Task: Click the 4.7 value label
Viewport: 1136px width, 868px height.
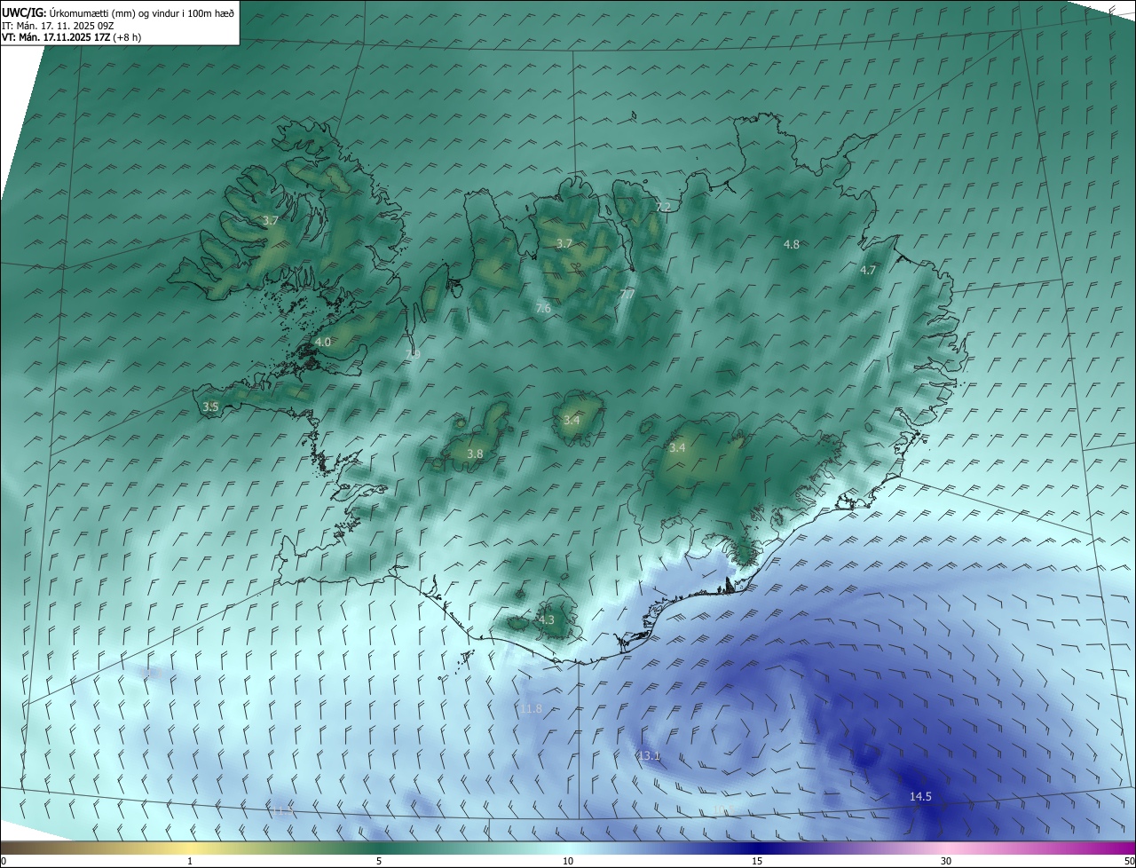Action: coord(868,271)
